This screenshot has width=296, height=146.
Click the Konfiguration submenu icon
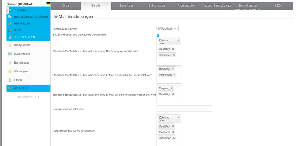(10, 45)
